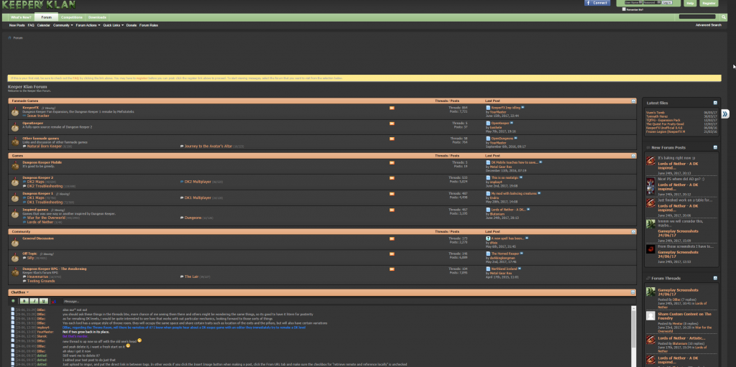The image size is (736, 367).
Task: Click the Log in button
Action: pos(668,3)
